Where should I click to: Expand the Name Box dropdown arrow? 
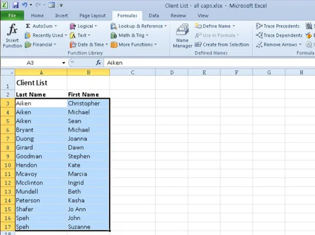64,63
